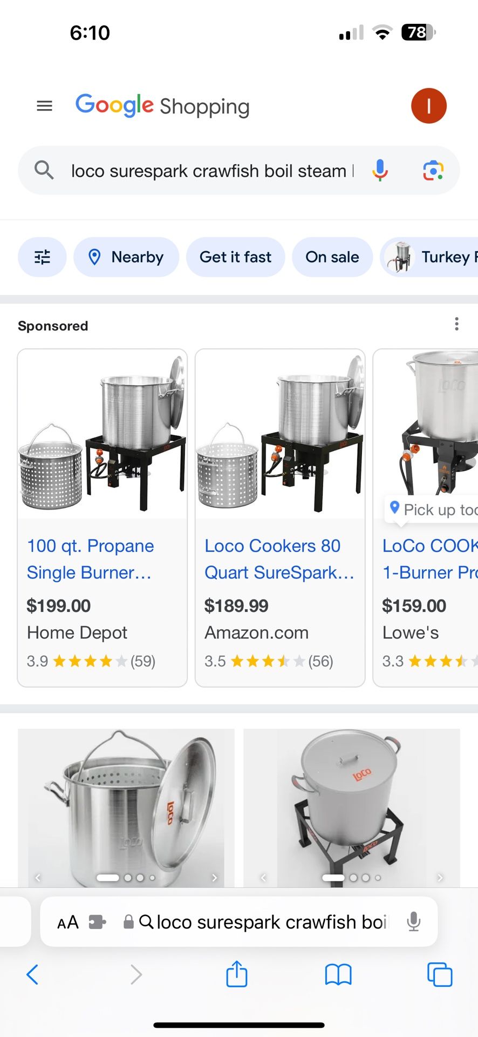The image size is (478, 1037).
Task: Show next image of Loco pot product
Action: pos(214,878)
